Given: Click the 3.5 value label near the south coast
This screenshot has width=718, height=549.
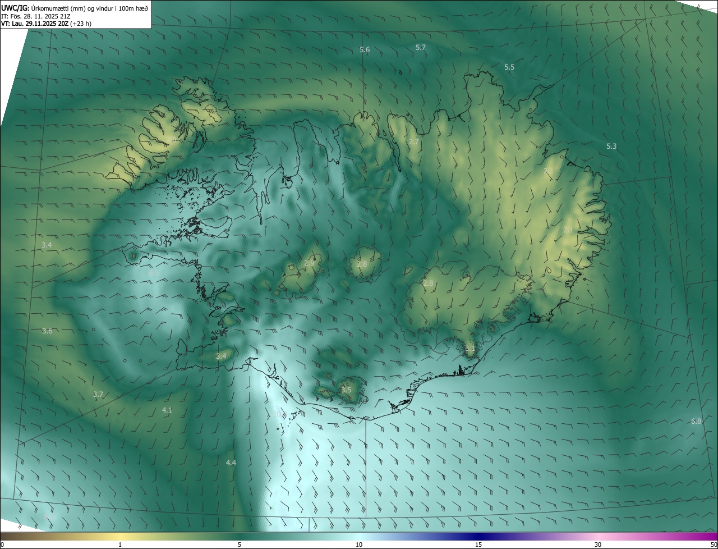Looking at the screenshot, I should pos(346,390).
